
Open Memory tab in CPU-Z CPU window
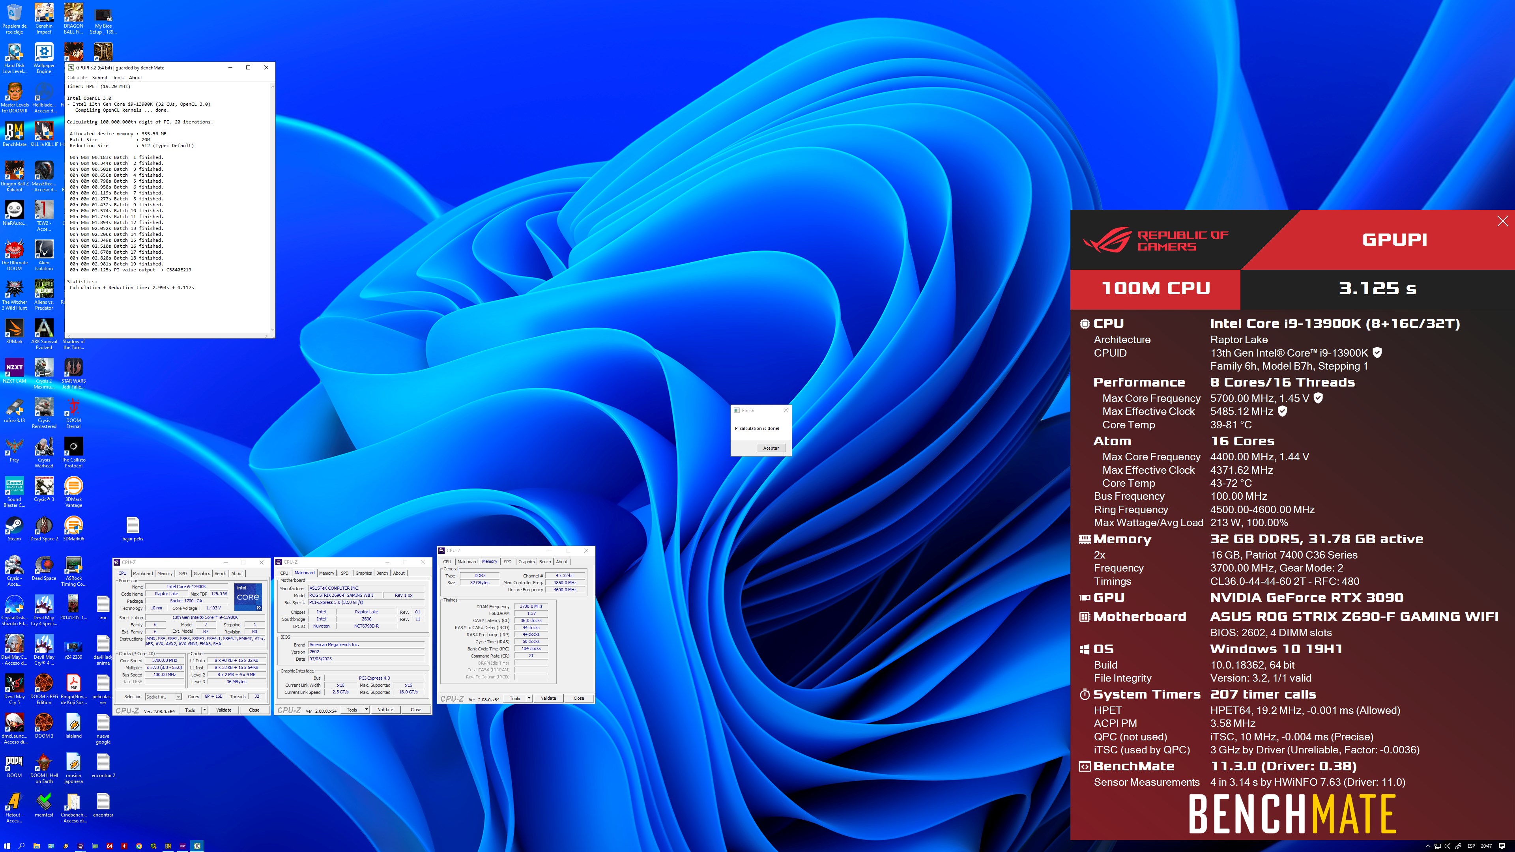[165, 573]
